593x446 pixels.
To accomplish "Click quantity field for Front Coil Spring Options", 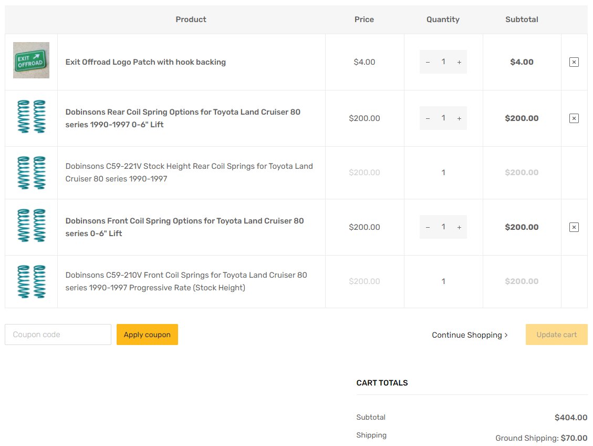I will click(443, 227).
